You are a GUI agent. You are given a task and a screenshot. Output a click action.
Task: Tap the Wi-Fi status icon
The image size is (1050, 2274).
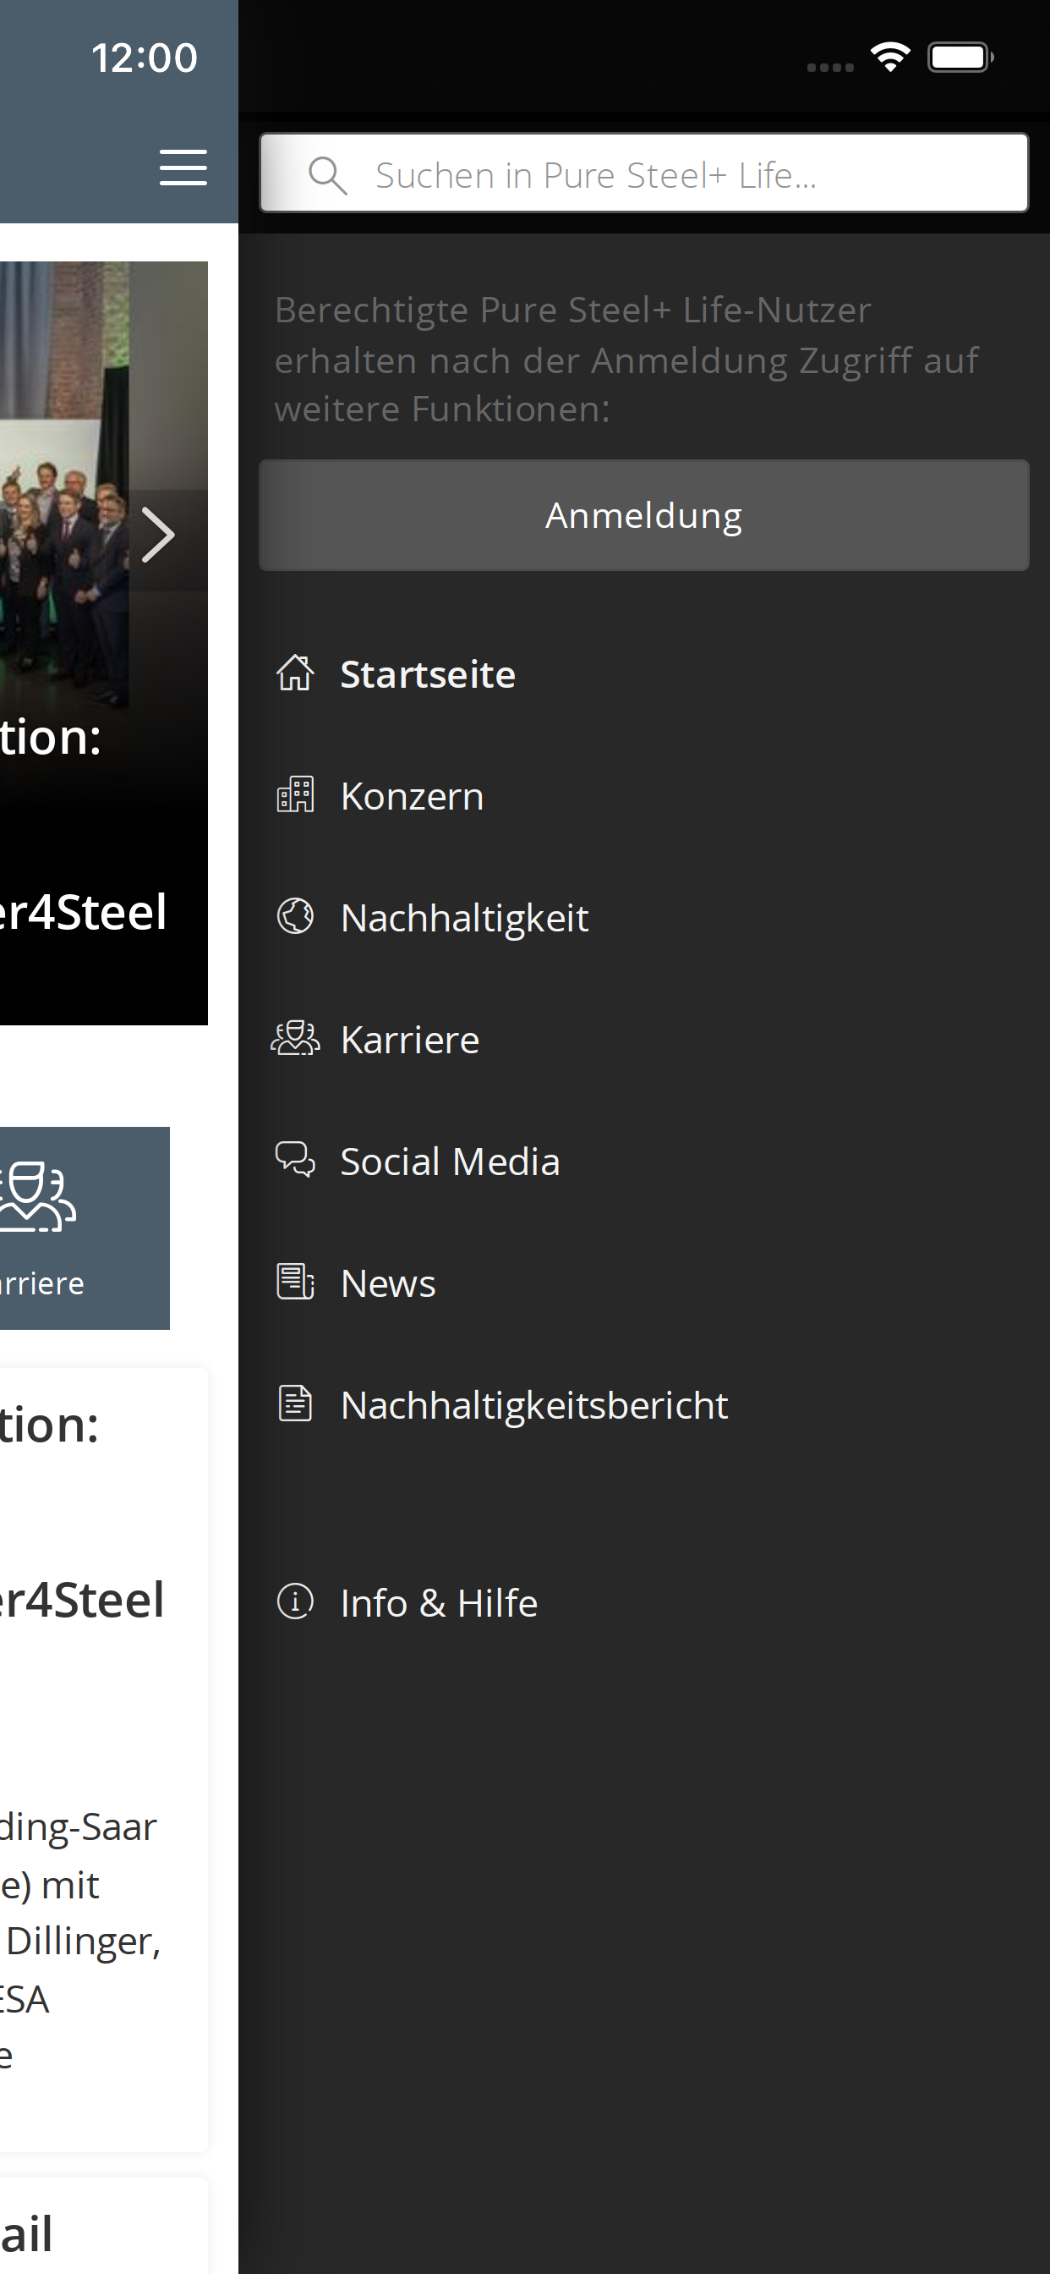click(890, 58)
